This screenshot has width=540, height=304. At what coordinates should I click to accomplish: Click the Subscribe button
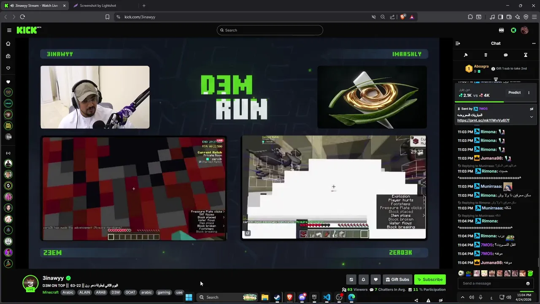[x=430, y=280]
